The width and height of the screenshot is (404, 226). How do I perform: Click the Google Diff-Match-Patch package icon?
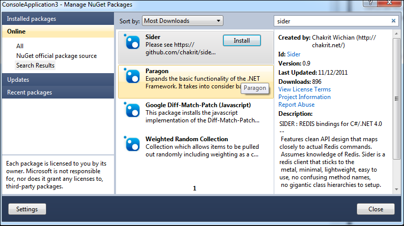(x=132, y=110)
